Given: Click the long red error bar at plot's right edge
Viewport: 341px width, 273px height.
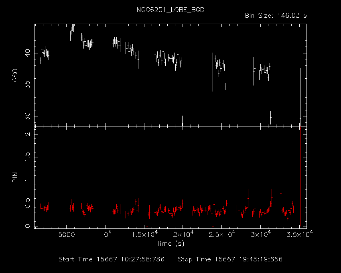Looking at the screenshot, I should pos(300,177).
